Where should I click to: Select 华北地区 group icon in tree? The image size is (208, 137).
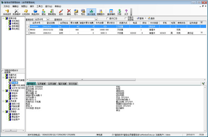tap(10, 21)
